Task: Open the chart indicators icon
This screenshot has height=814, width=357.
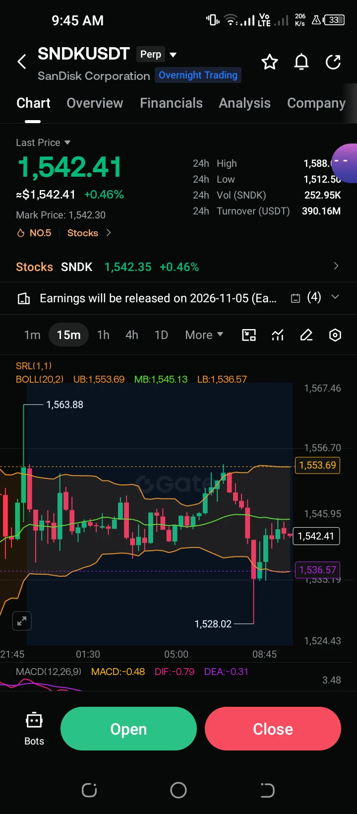Action: point(278,335)
